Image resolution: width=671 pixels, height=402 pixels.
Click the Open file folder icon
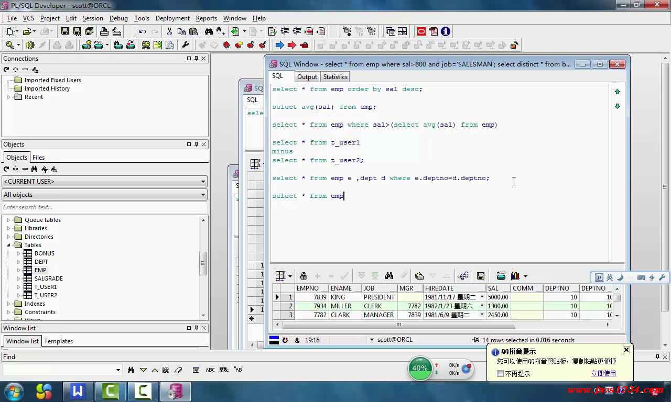27,31
